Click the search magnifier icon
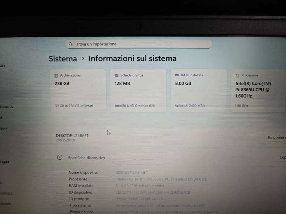Viewport: 286px width, 214px height. (x=70, y=44)
